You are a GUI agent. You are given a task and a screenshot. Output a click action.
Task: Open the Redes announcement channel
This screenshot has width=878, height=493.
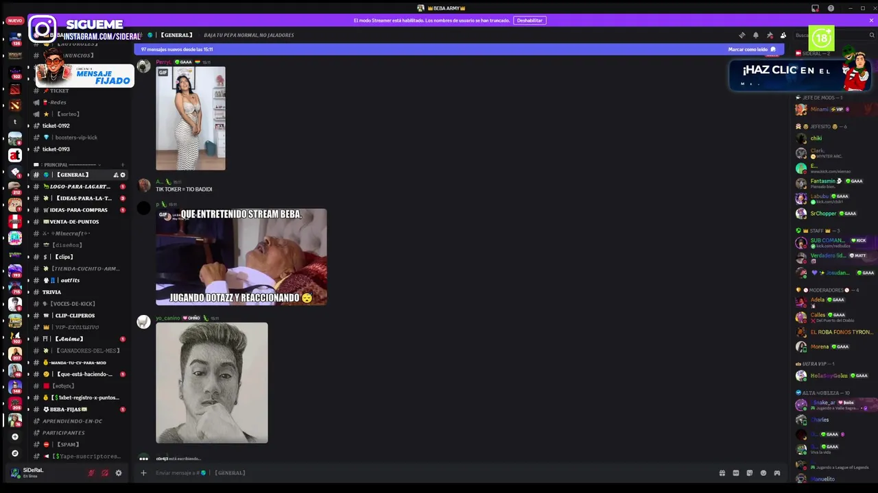pos(79,102)
